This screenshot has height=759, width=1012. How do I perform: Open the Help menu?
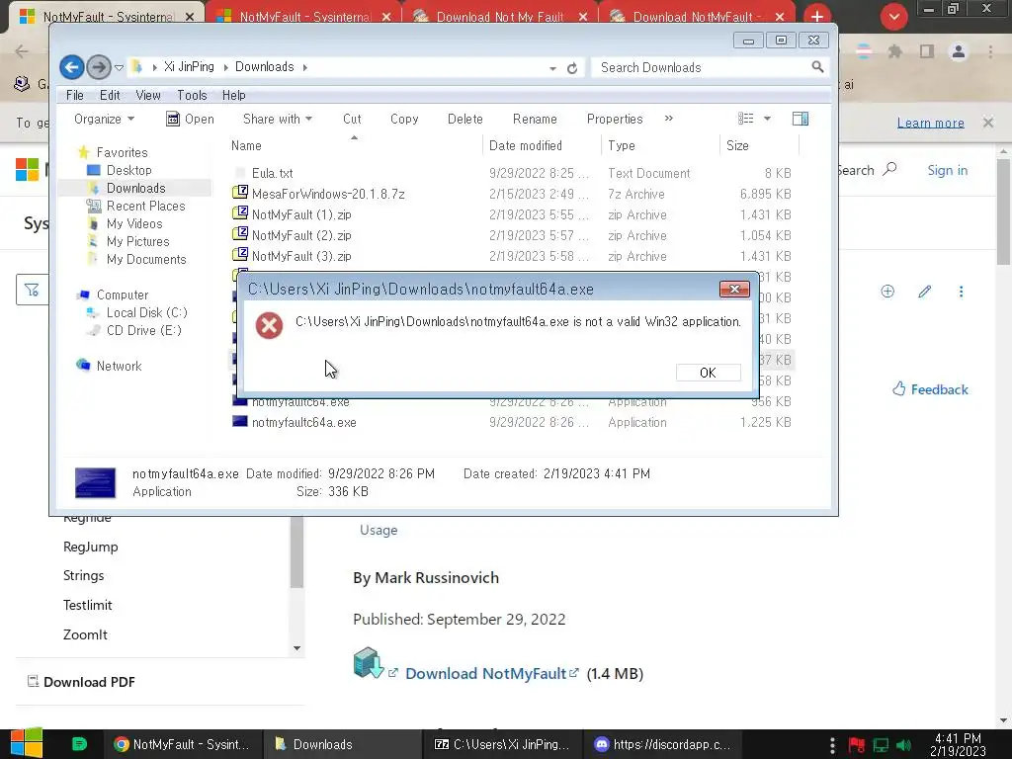click(233, 95)
